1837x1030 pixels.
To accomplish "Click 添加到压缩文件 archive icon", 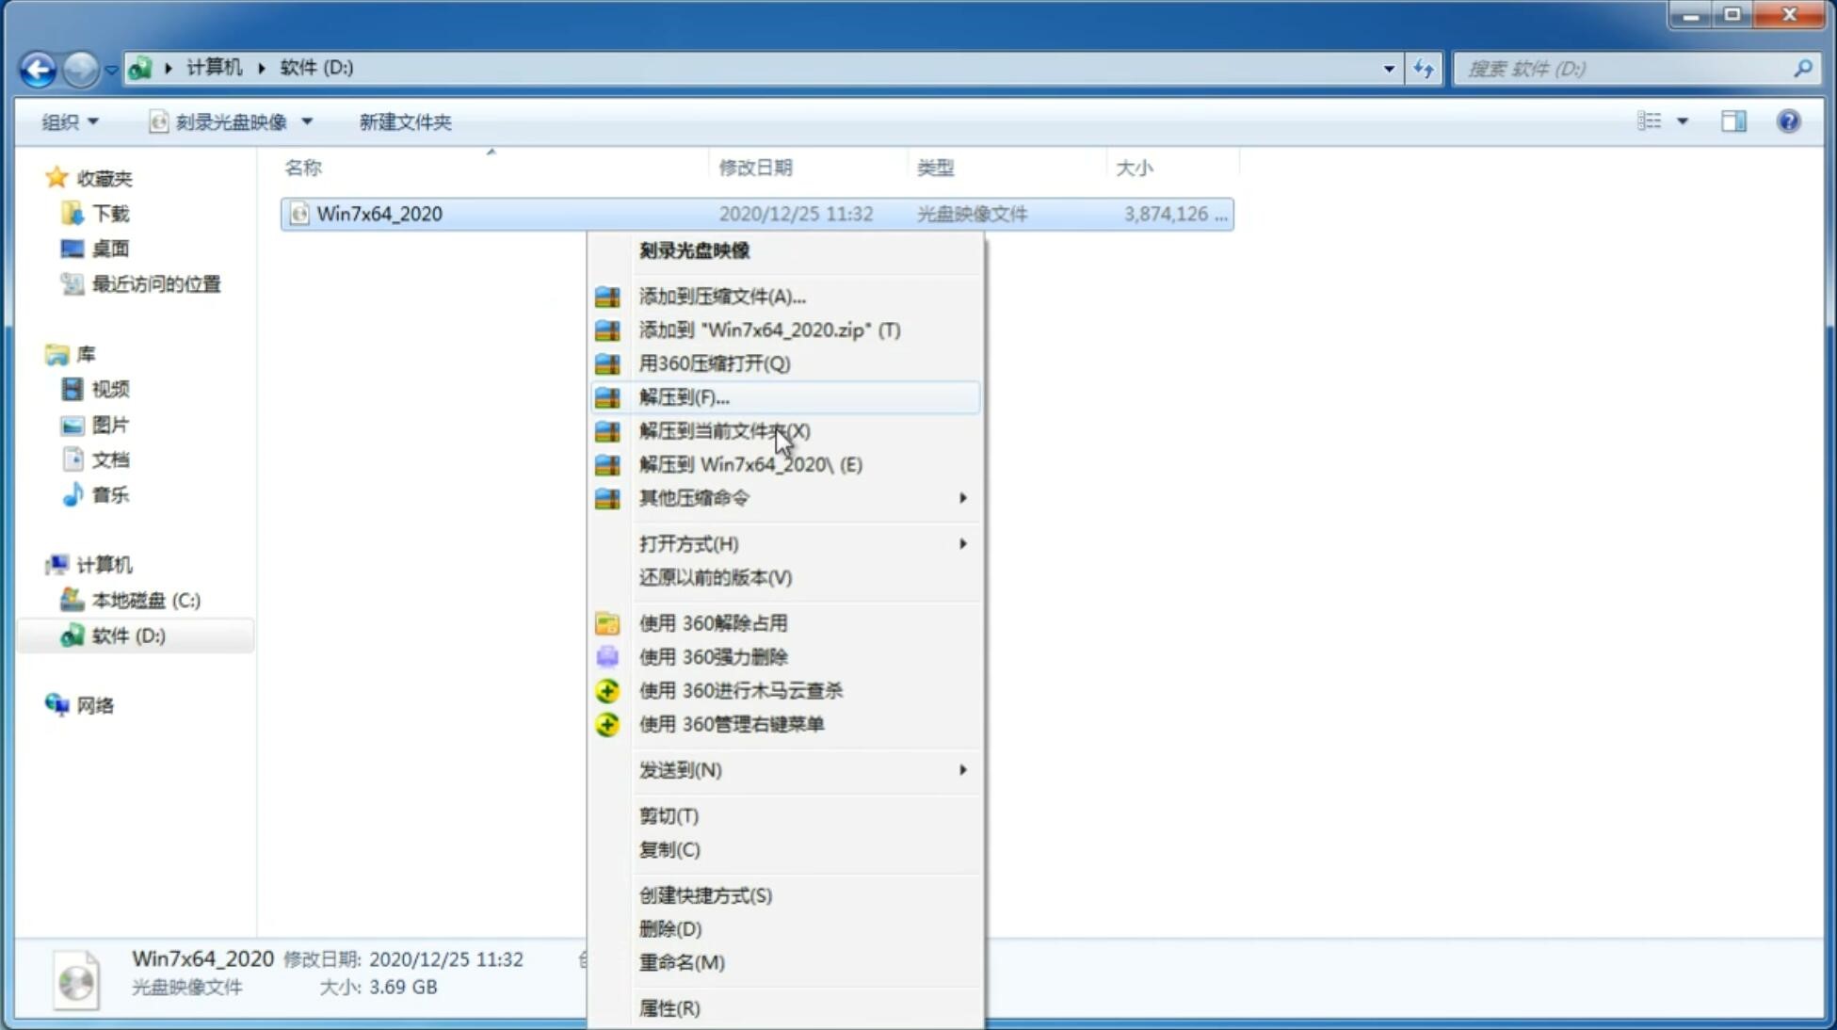I will (x=609, y=296).
